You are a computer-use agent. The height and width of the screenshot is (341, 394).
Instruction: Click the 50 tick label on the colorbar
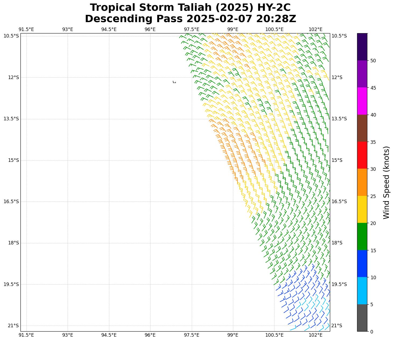coord(373,61)
